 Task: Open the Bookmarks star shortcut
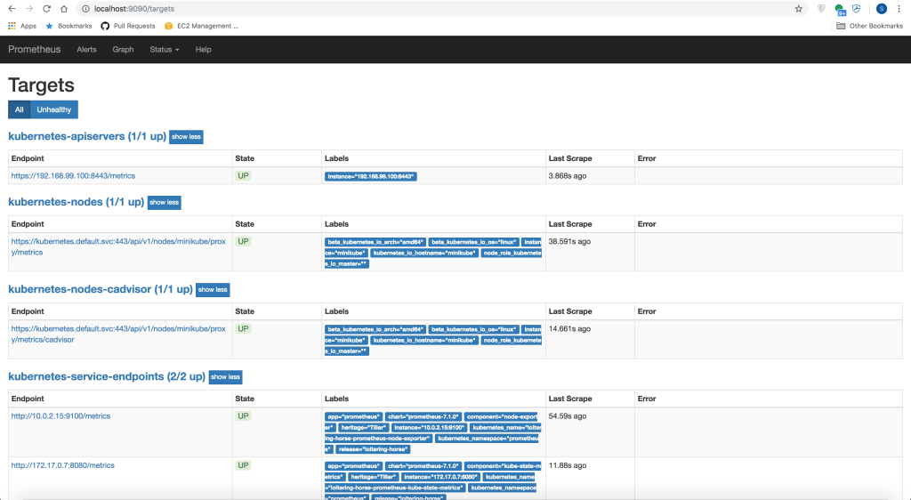tap(69, 26)
